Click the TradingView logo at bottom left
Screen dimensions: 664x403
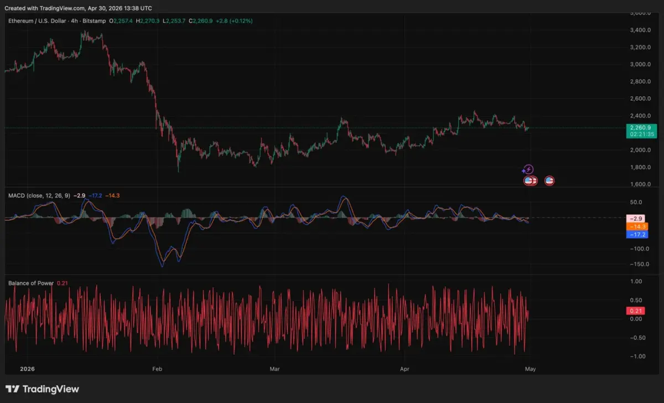tap(42, 389)
